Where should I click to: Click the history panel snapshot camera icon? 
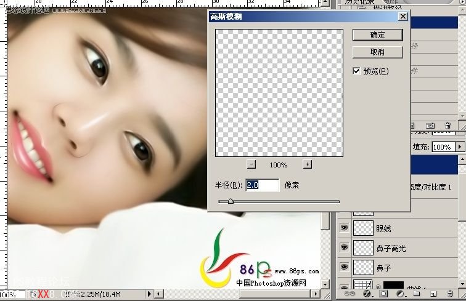pos(431,126)
